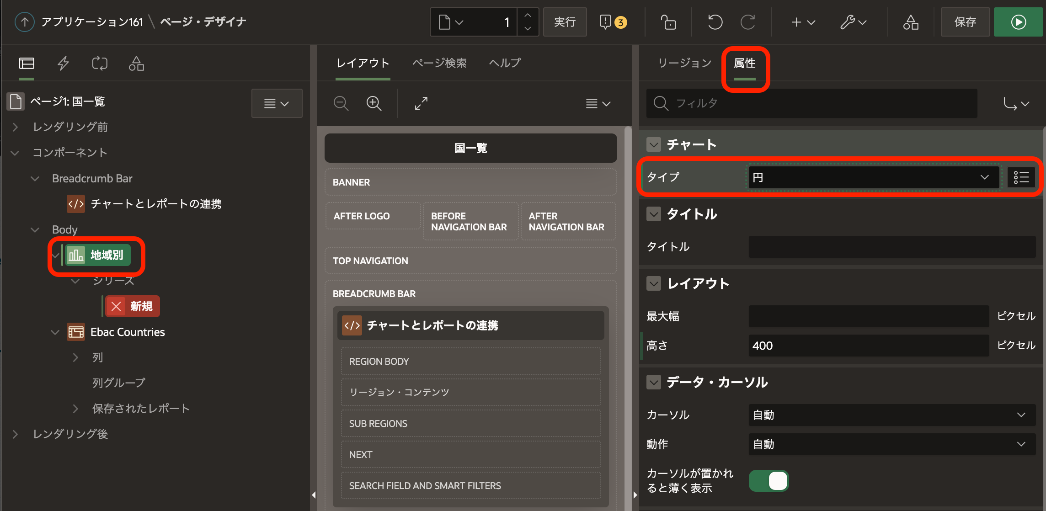
Task: Open the ページ検索 tab
Action: coord(439,63)
